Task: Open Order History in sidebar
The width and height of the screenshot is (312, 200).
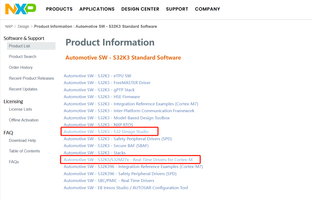Action: click(21, 67)
